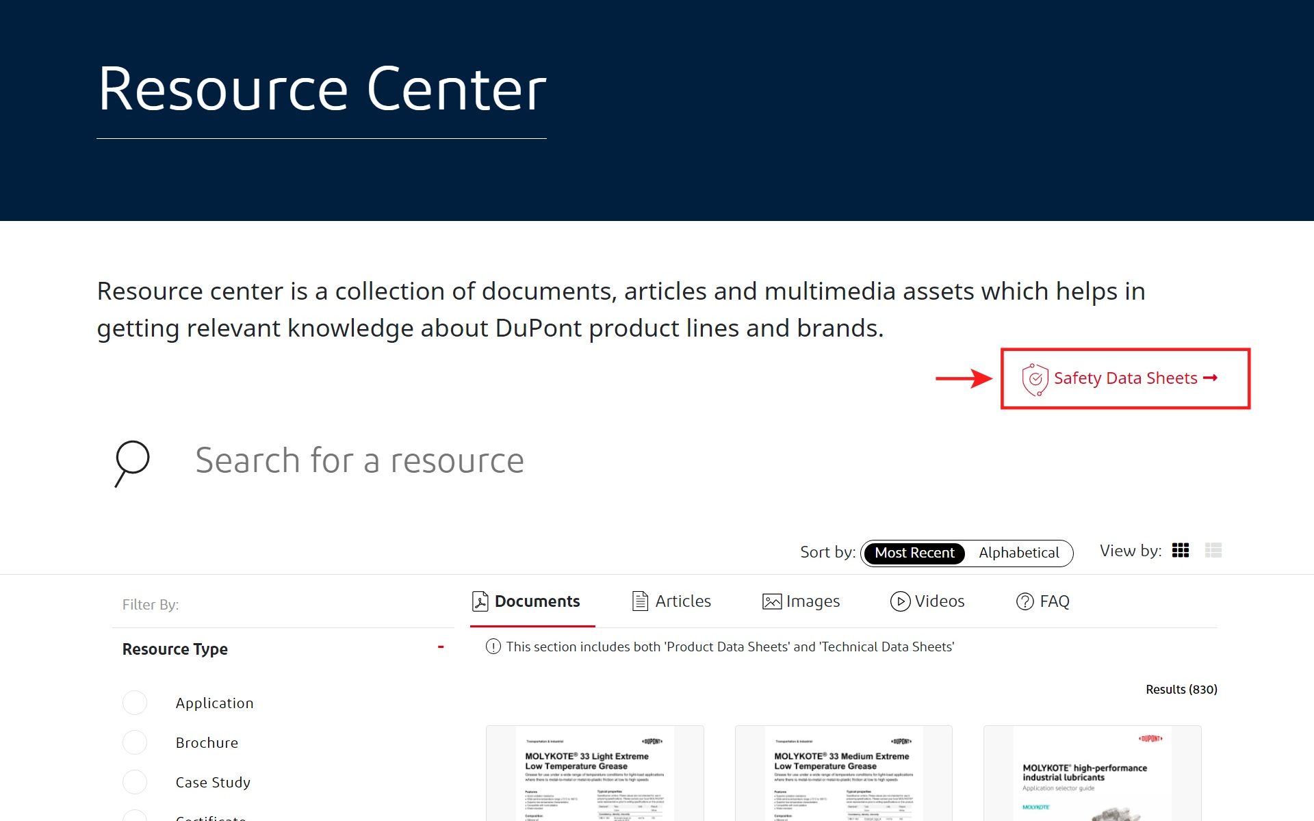Click the Results (830) count text
The height and width of the screenshot is (821, 1314).
tap(1181, 690)
